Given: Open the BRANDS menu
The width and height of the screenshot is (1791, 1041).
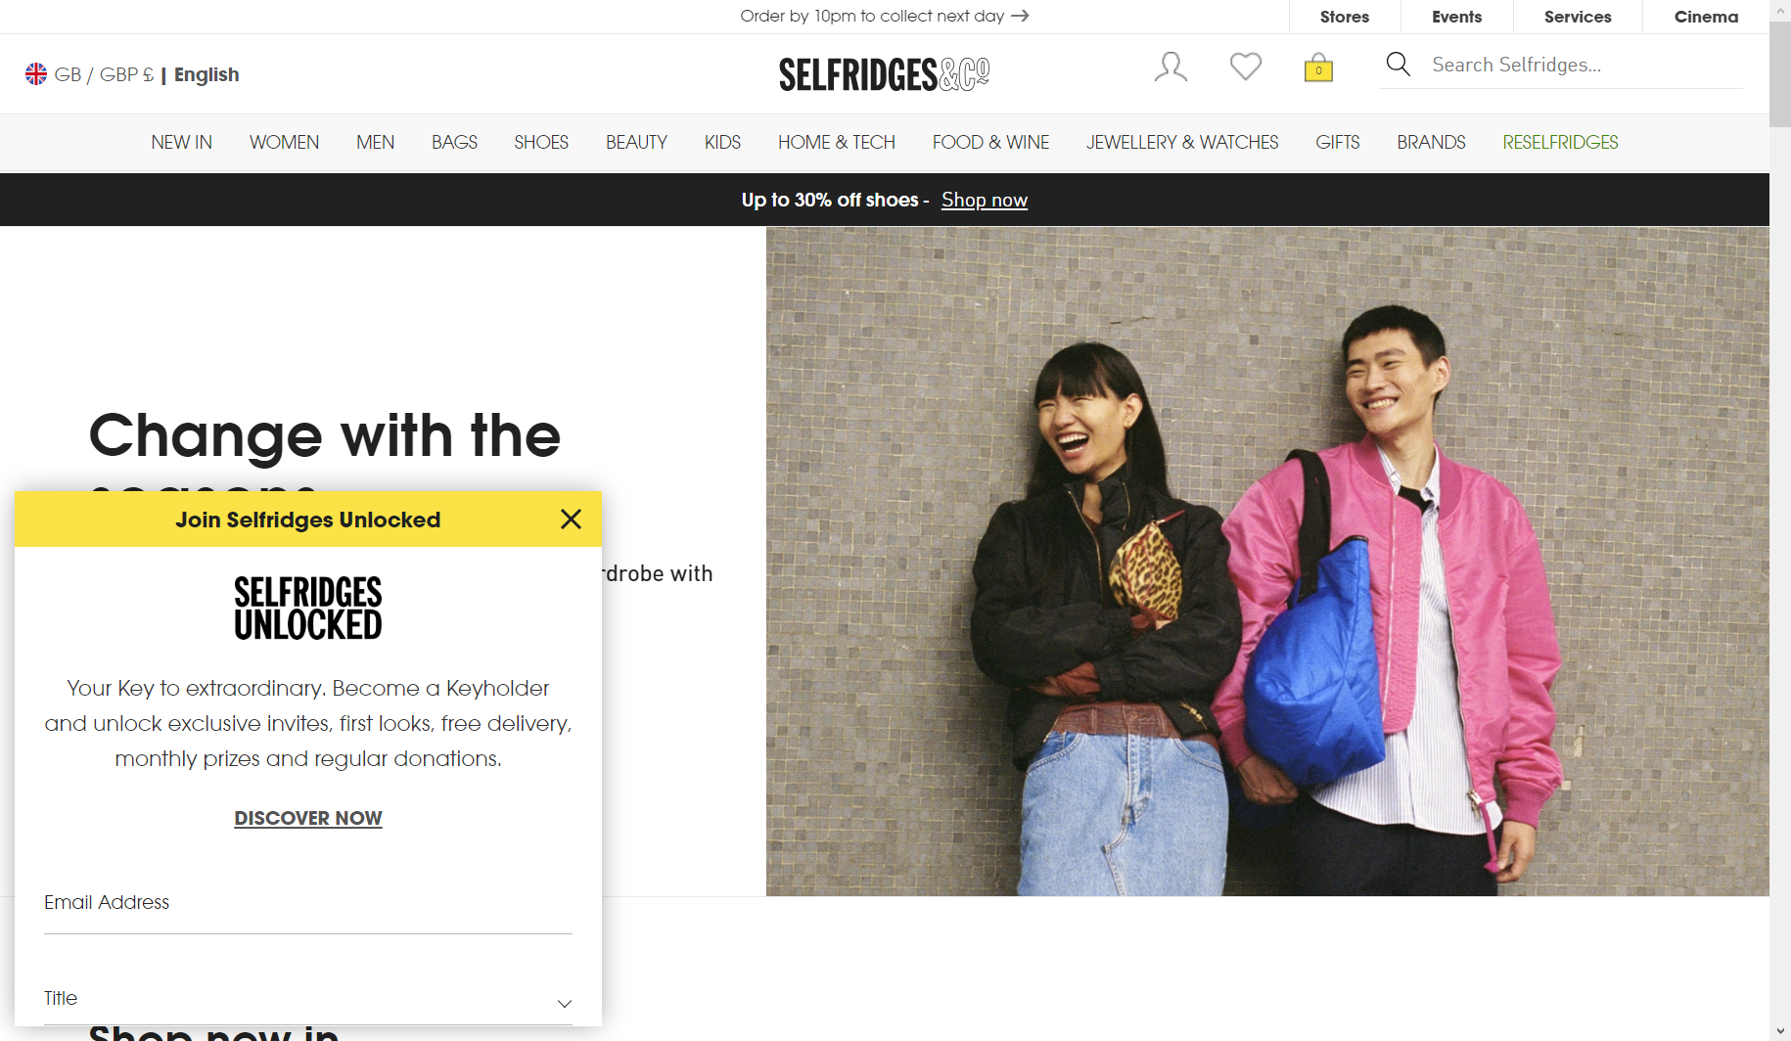Looking at the screenshot, I should pyautogui.click(x=1431, y=143).
